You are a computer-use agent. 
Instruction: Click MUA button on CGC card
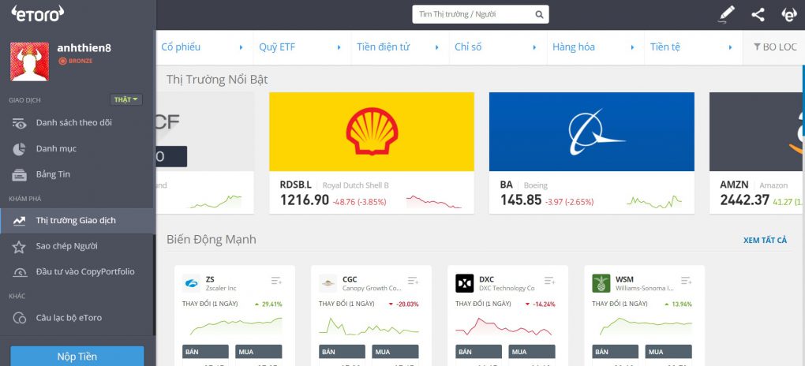click(395, 353)
